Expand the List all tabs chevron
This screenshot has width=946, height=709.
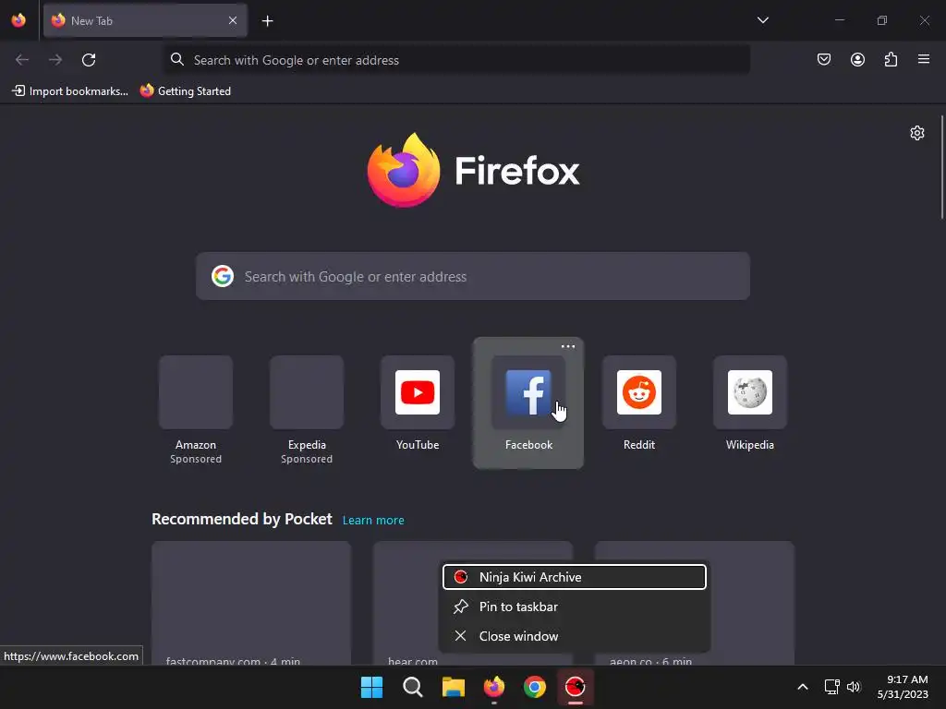(x=762, y=20)
